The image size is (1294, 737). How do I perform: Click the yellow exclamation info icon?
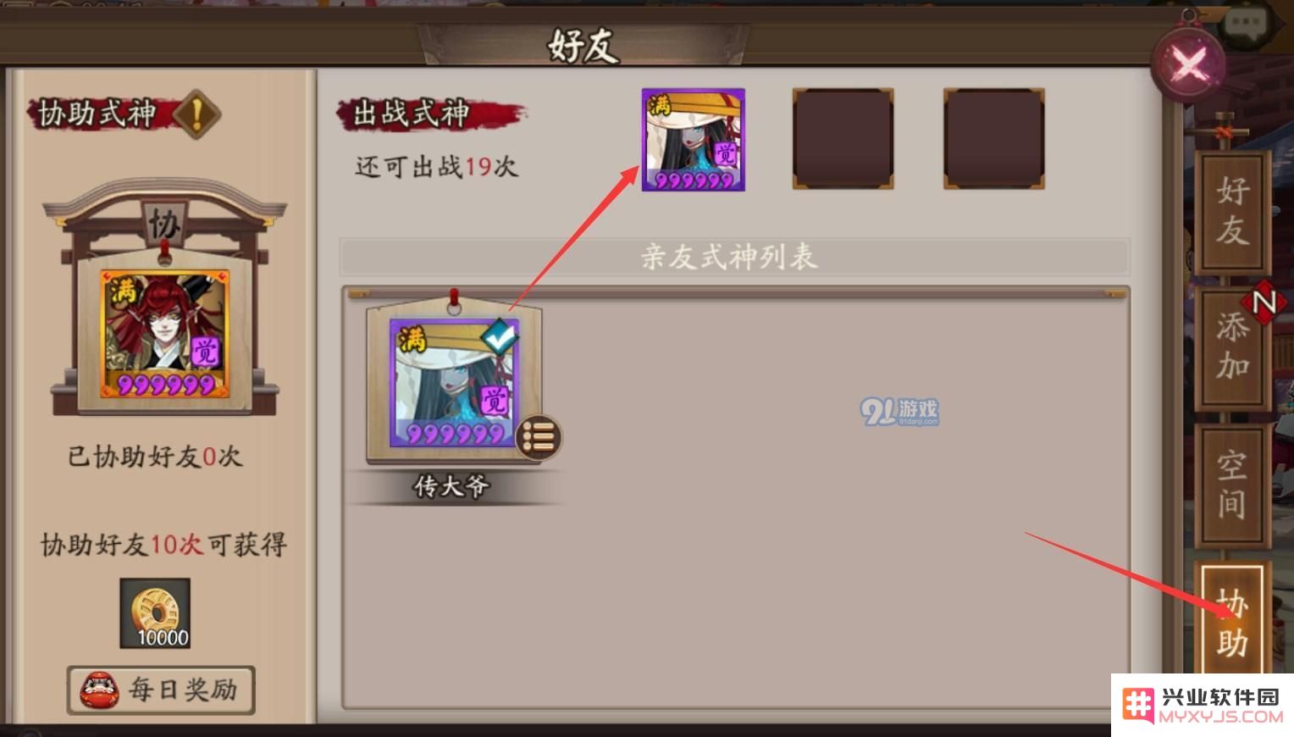pyautogui.click(x=196, y=114)
